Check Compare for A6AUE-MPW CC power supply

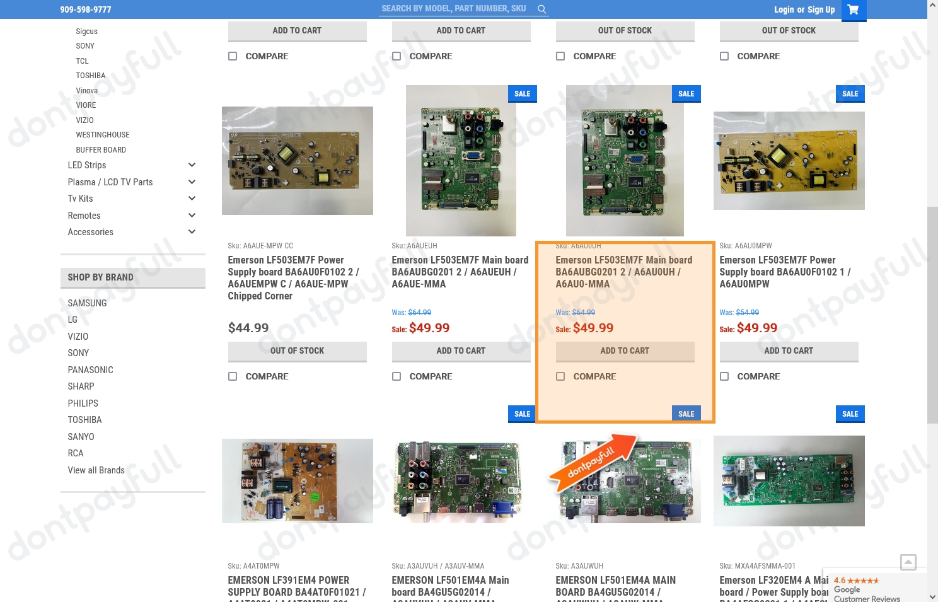pyautogui.click(x=233, y=376)
